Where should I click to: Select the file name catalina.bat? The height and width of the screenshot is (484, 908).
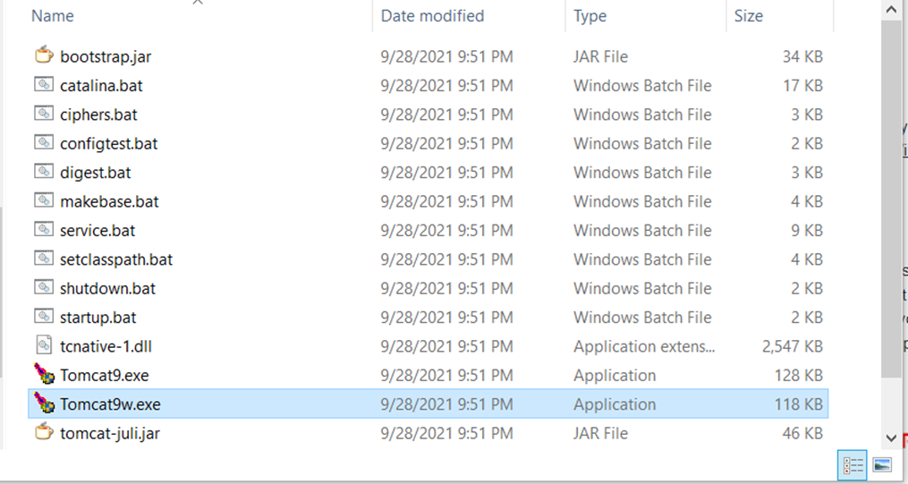101,86
